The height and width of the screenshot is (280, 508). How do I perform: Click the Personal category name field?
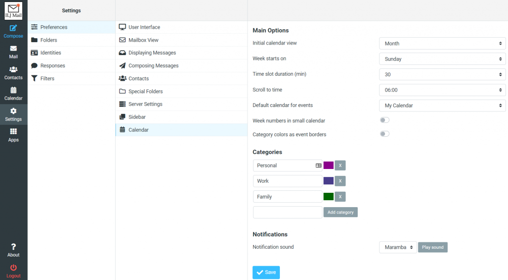pyautogui.click(x=287, y=166)
